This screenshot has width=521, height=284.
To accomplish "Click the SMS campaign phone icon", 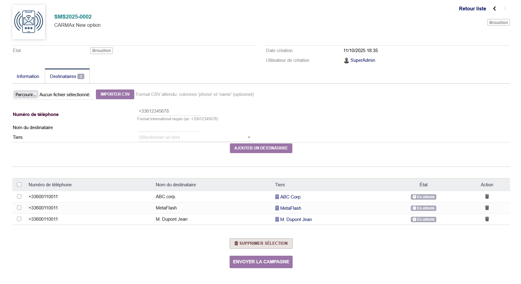I will point(29,22).
